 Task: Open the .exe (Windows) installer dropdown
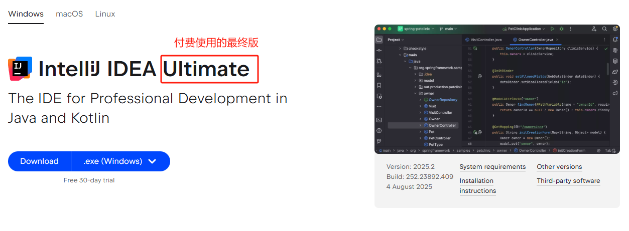click(x=120, y=161)
